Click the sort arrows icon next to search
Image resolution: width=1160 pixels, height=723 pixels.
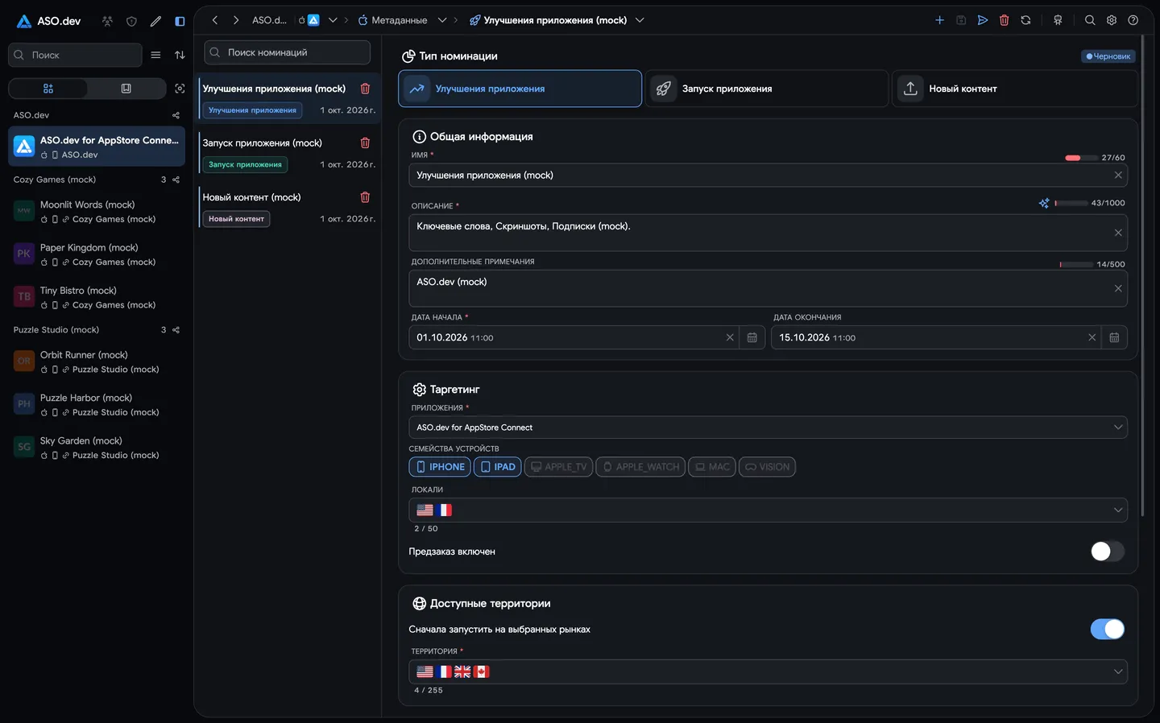(x=180, y=55)
